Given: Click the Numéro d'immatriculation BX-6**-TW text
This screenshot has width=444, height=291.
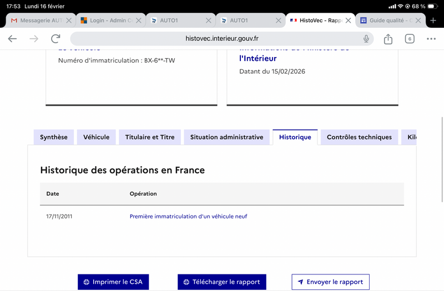Looking at the screenshot, I should click(117, 60).
